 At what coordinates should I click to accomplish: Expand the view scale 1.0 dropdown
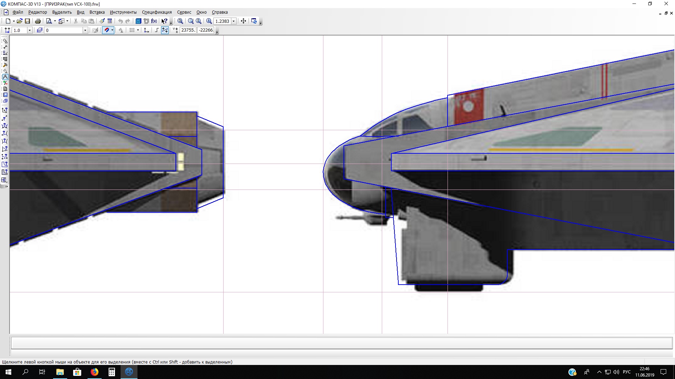(x=30, y=30)
